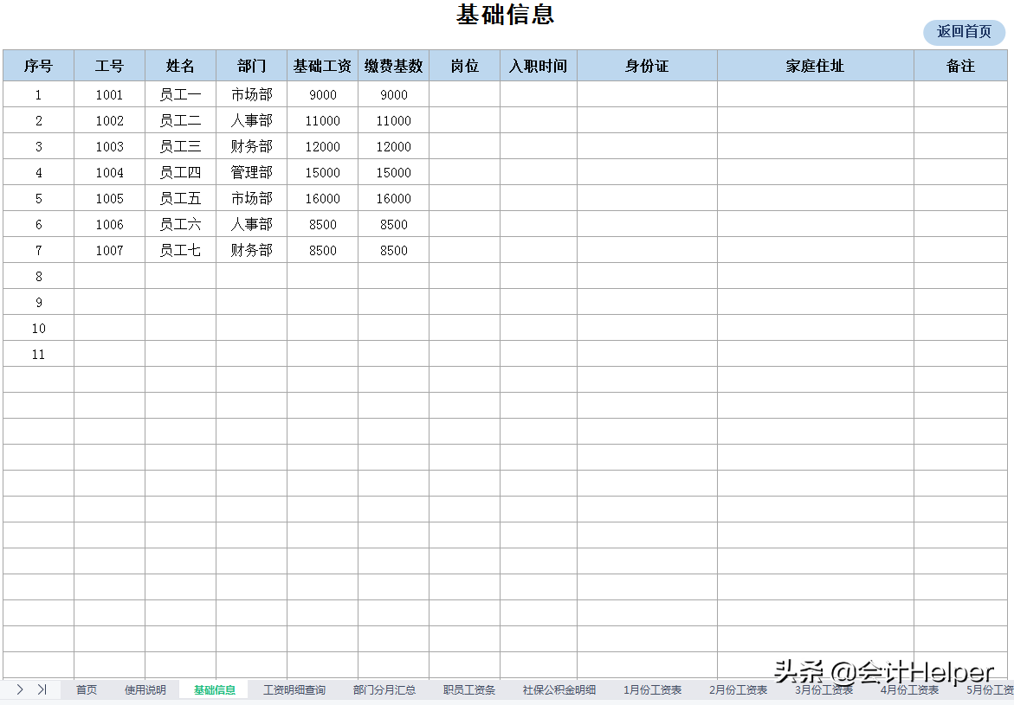Image resolution: width=1014 pixels, height=705 pixels.
Task: Select the 姓名 header cell
Action: [x=180, y=66]
